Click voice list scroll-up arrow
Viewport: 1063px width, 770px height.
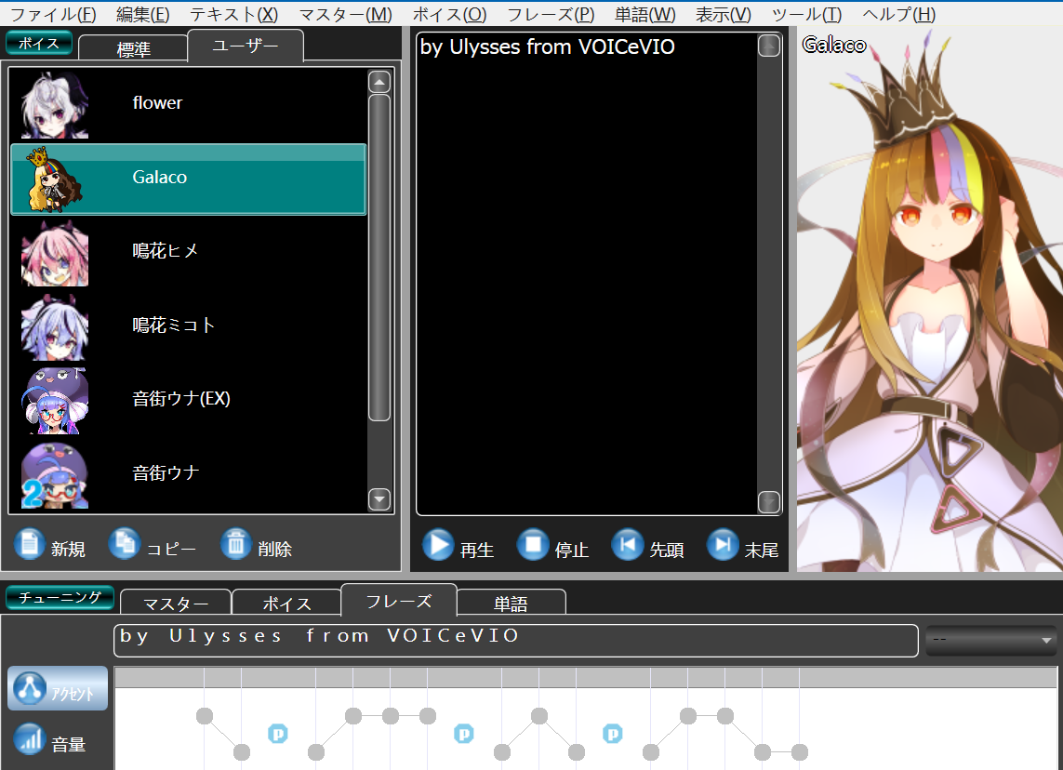[x=379, y=82]
